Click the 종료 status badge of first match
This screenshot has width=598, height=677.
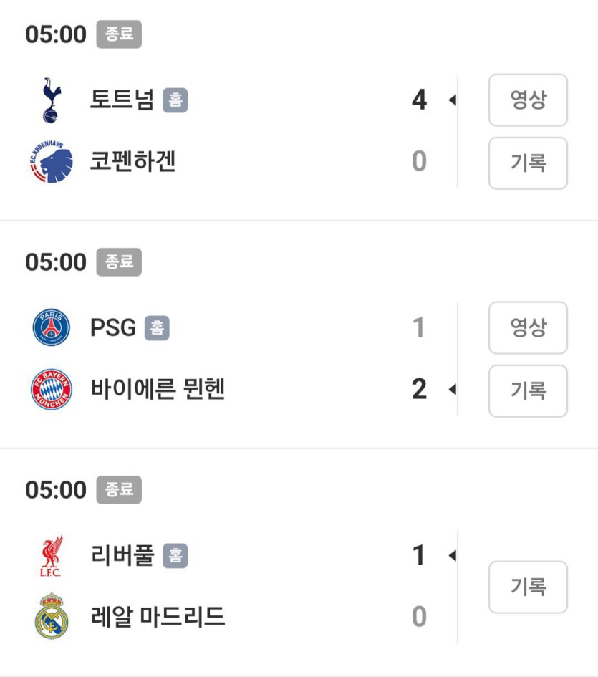[x=119, y=34]
